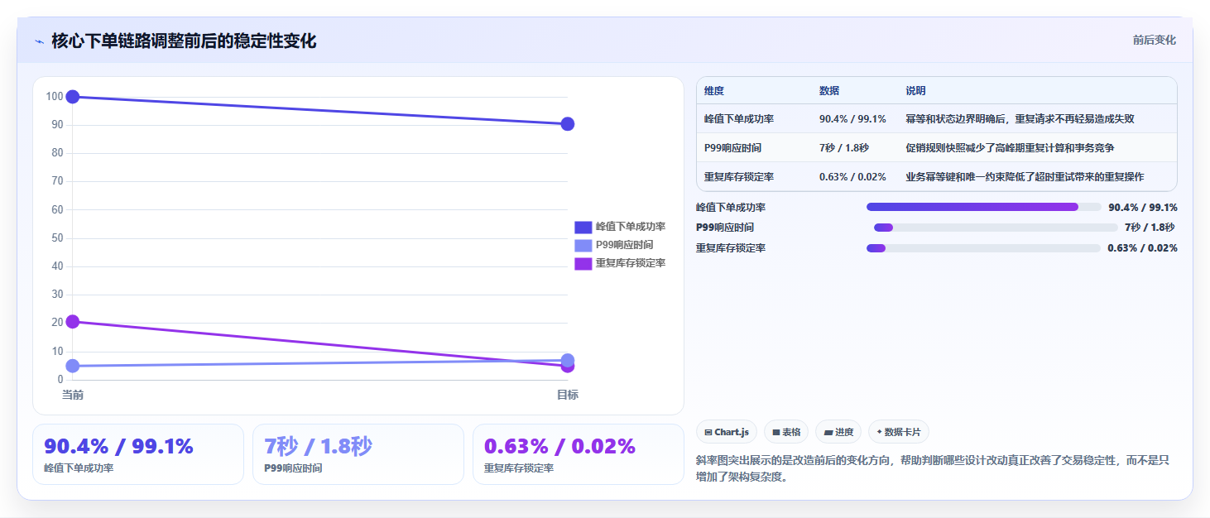Click the 核心下单链路 title text
The width and height of the screenshot is (1210, 518).
[x=184, y=41]
